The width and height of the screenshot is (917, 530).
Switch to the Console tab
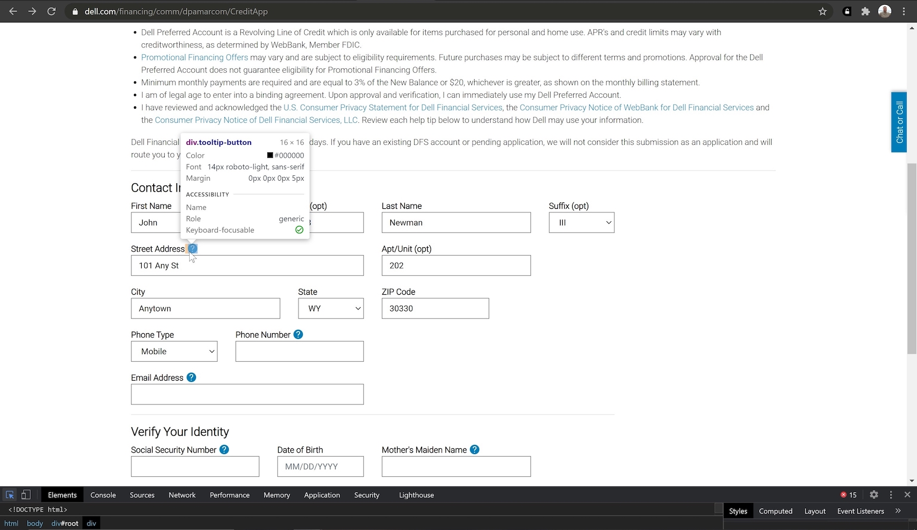(x=103, y=495)
